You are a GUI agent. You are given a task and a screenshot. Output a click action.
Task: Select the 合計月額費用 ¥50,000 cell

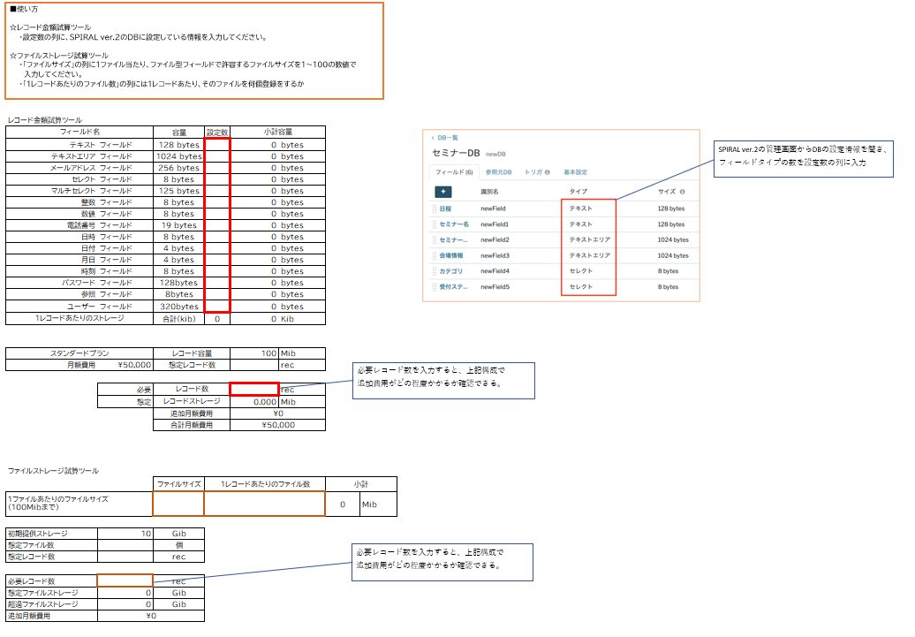point(277,425)
